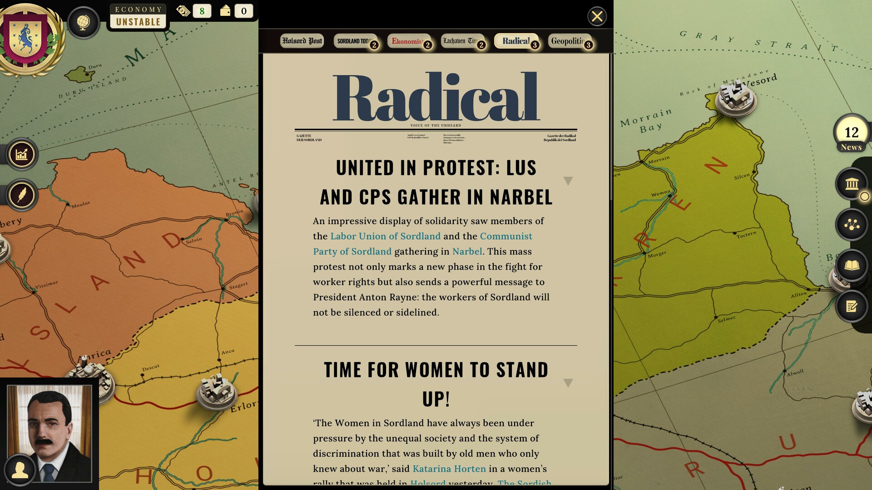Open the Holsord Post newspaper tab

[x=302, y=41]
